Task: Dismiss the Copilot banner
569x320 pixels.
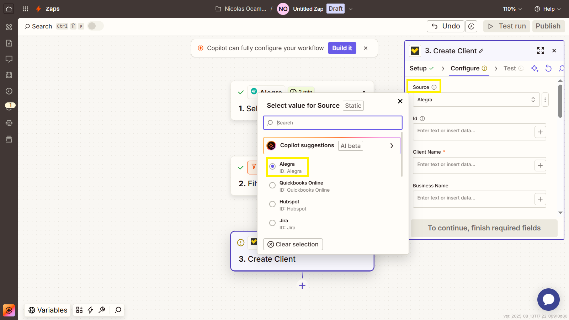Action: pyautogui.click(x=366, y=48)
